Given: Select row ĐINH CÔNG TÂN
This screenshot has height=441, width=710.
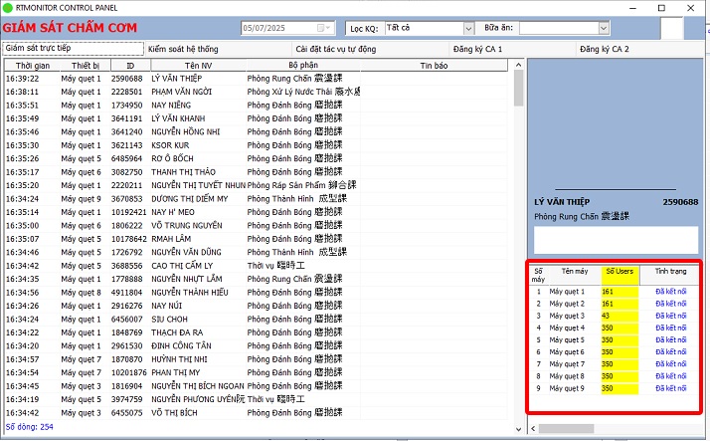Looking at the screenshot, I should [257, 345].
